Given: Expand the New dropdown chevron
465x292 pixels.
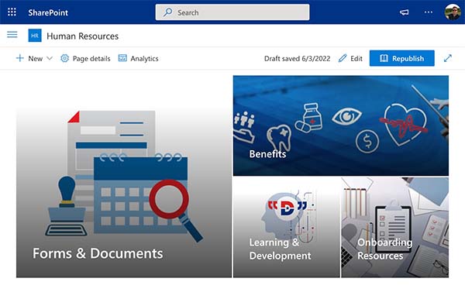Looking at the screenshot, I should pyautogui.click(x=50, y=58).
